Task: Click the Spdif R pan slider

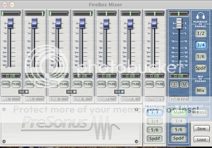Action: [130, 14]
